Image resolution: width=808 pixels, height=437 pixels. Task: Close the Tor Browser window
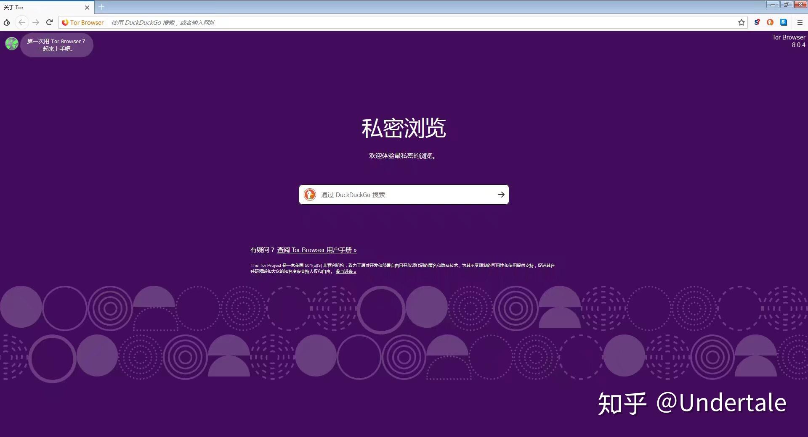pos(800,5)
